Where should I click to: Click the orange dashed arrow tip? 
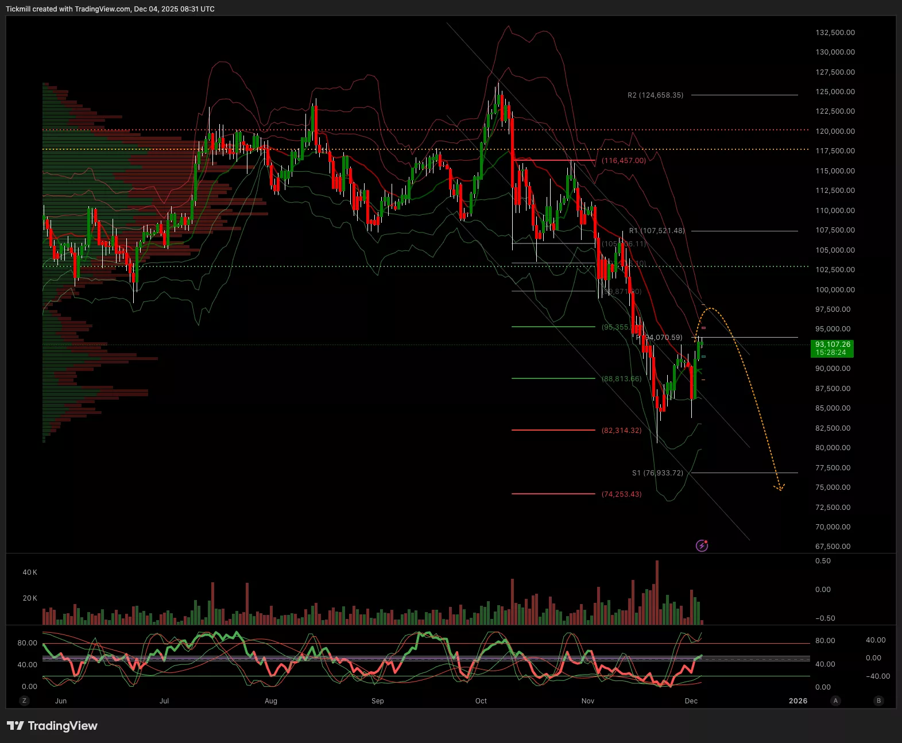click(x=780, y=488)
